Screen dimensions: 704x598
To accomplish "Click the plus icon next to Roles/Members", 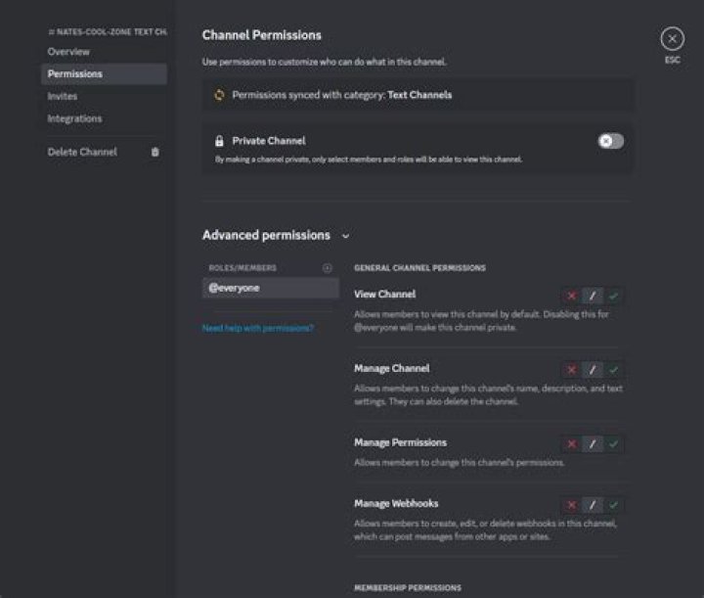I will coord(328,267).
